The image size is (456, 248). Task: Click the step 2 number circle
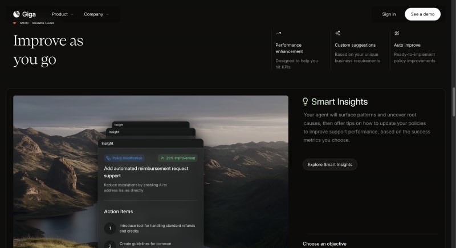click(110, 246)
